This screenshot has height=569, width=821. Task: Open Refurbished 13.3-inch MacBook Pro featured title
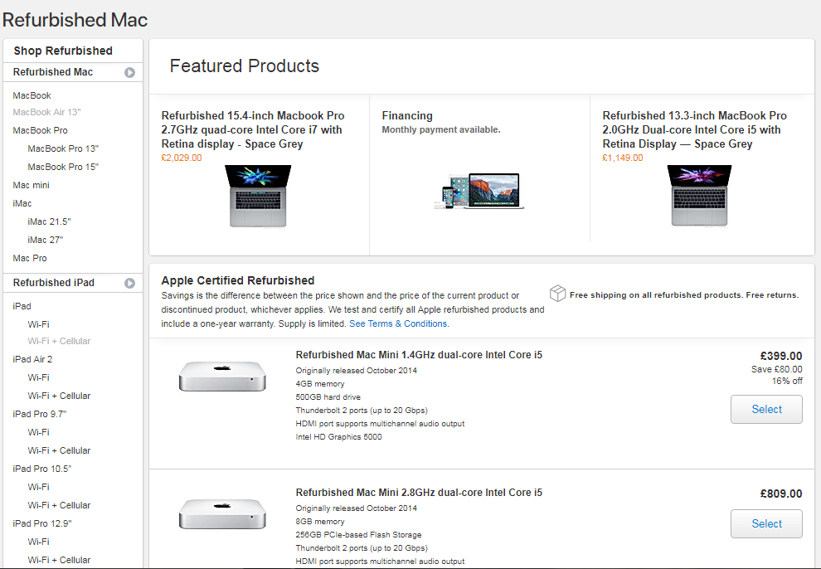[694, 130]
